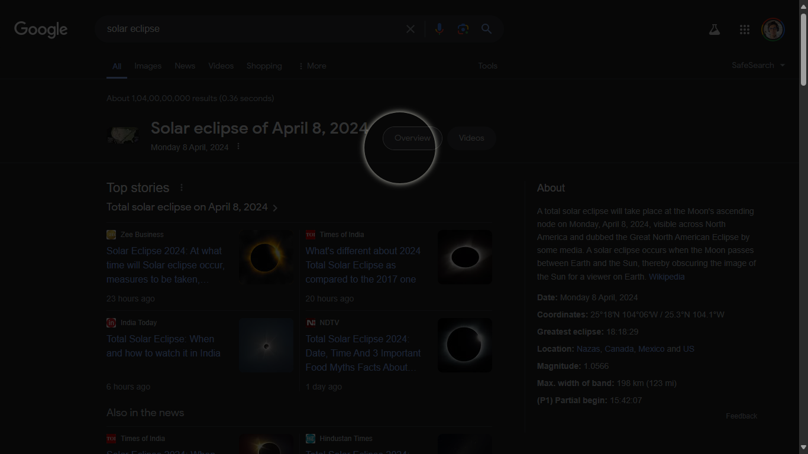Open the Wikipedia link in the About panel
This screenshot has height=454, width=808.
(667, 276)
